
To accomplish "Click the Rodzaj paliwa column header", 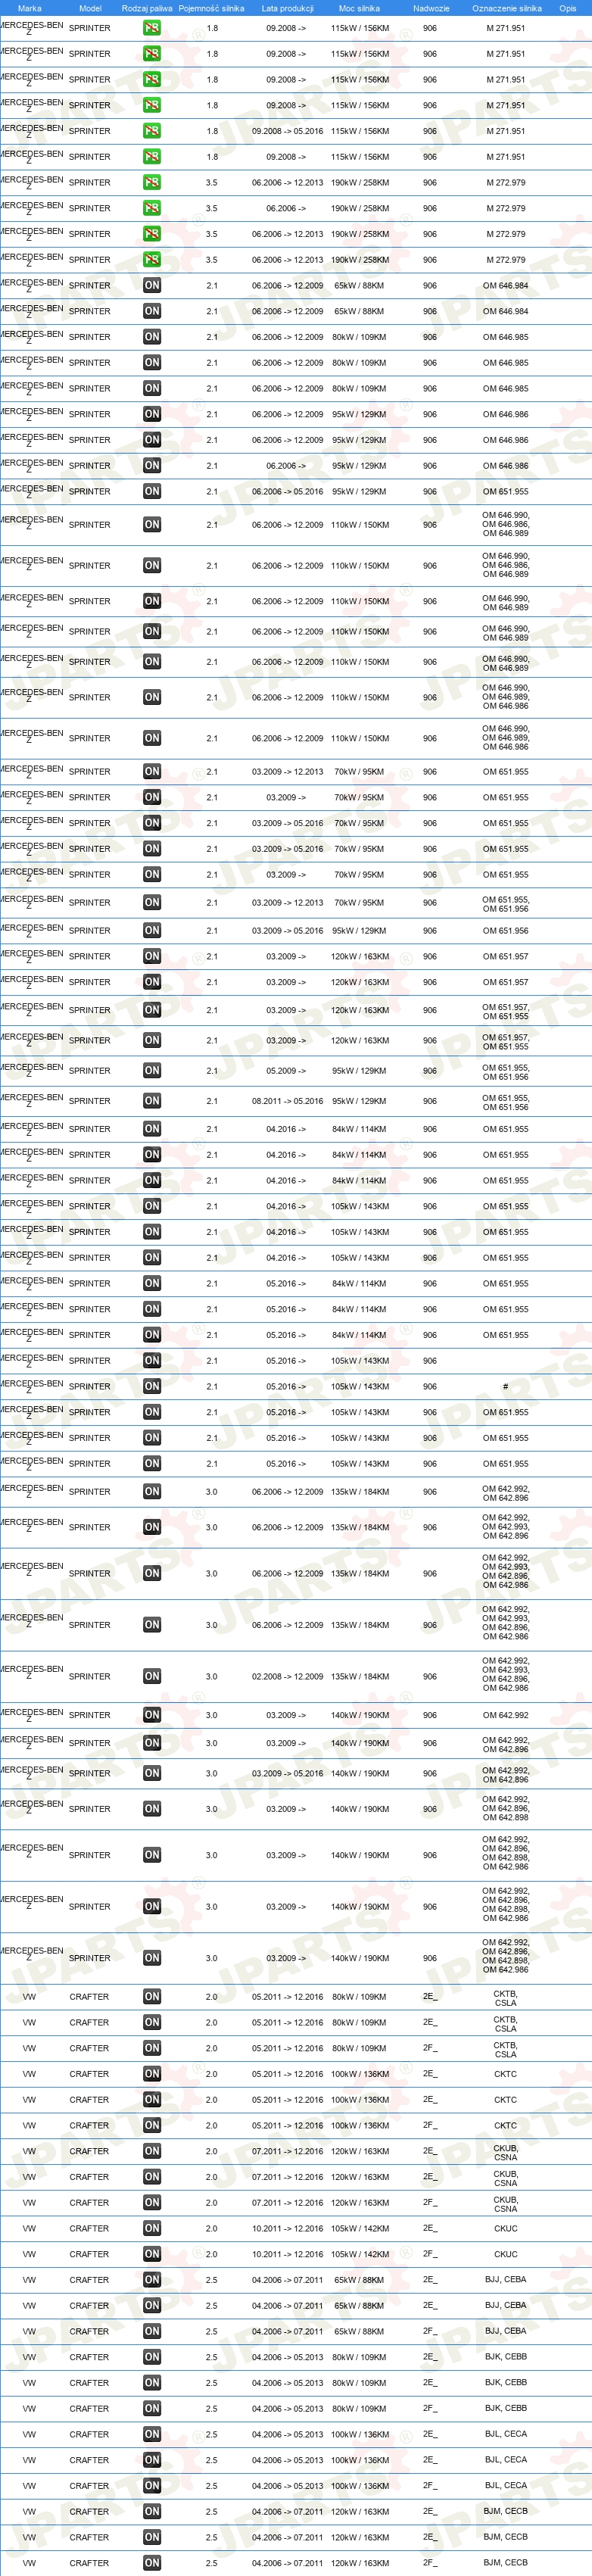I will point(147,8).
